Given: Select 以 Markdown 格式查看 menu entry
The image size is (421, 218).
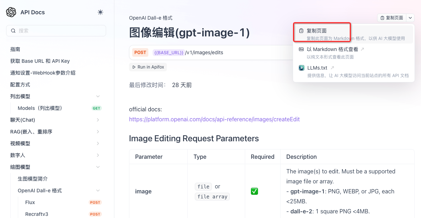Looking at the screenshot, I should pos(354,53).
